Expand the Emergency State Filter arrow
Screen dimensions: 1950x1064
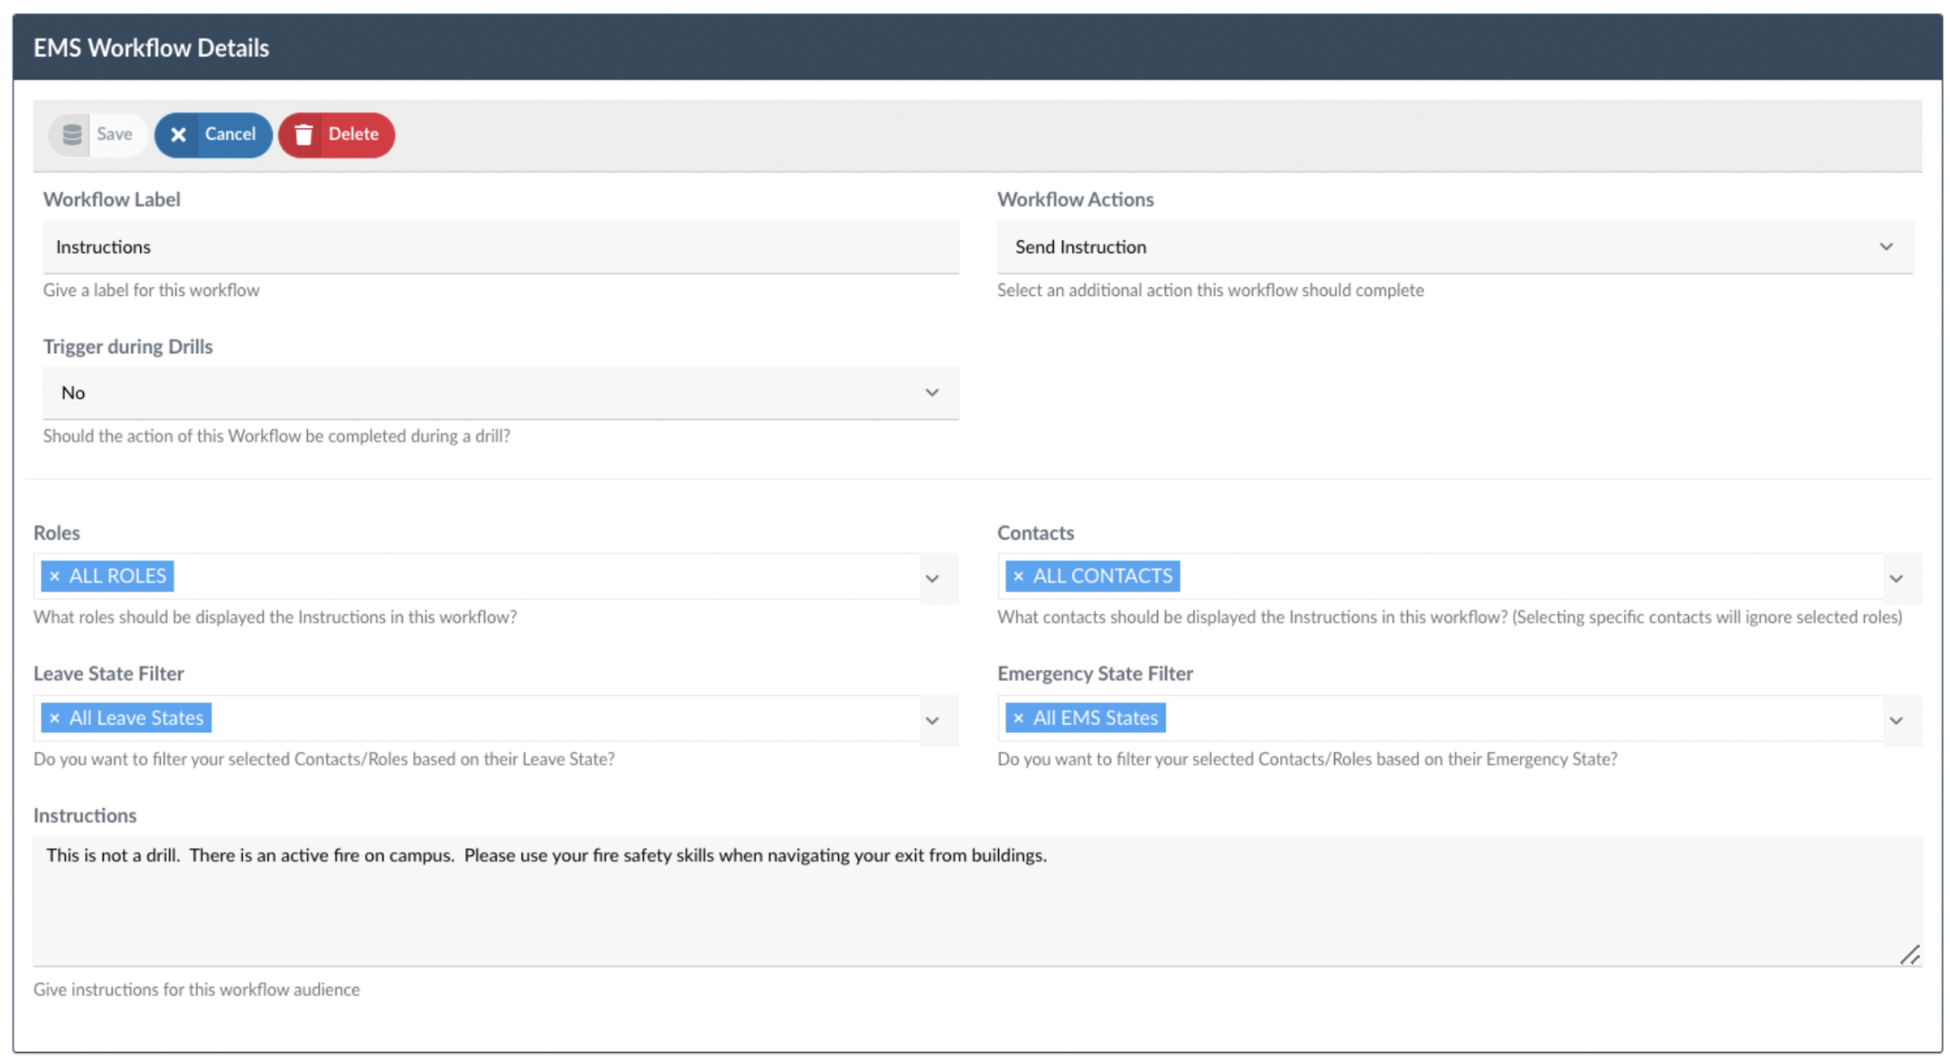coord(1896,721)
